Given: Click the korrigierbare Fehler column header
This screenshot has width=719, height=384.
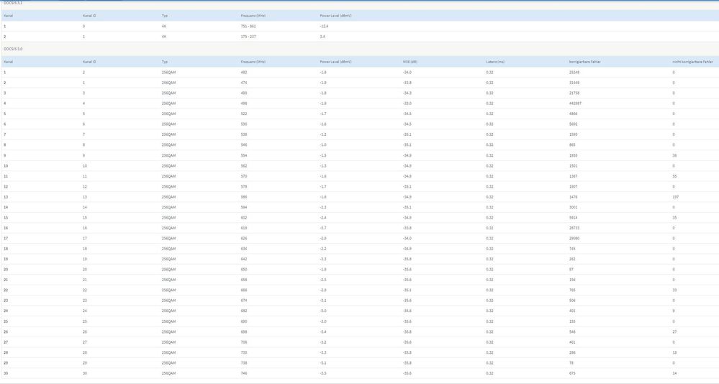Looking at the screenshot, I should (584, 61).
